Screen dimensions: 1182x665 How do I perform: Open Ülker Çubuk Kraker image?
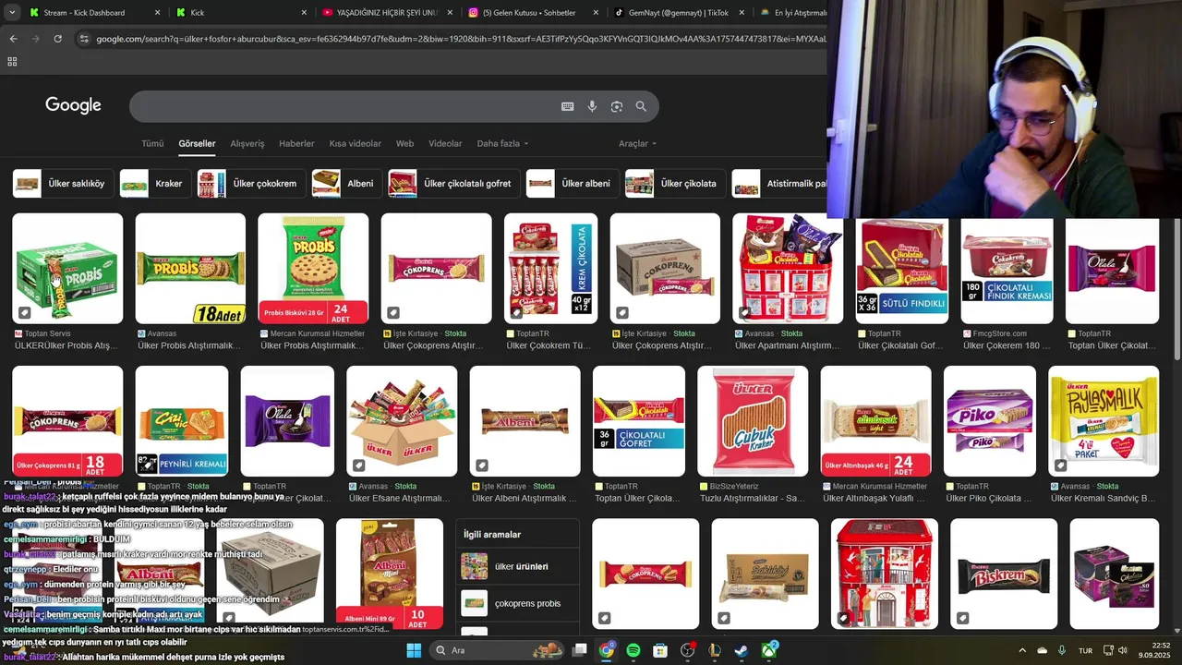tap(753, 421)
